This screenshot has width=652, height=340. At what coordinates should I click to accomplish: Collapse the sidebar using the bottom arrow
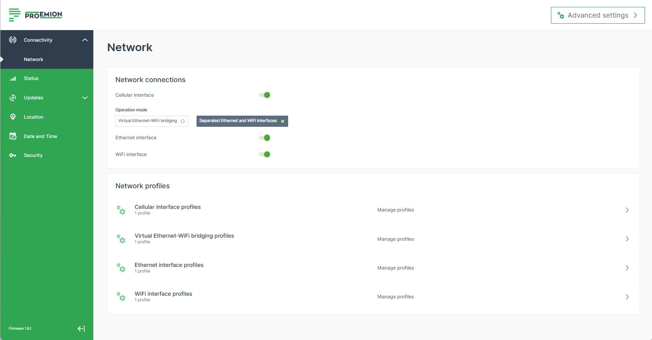click(x=81, y=328)
